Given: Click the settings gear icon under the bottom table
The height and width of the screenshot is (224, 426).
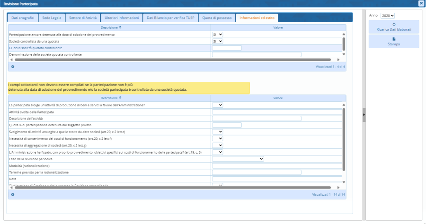Looking at the screenshot, I should click(x=13, y=194).
